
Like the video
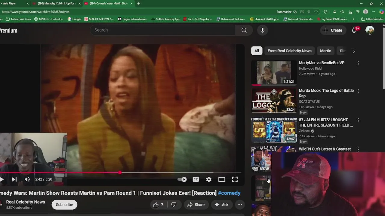(x=159, y=205)
